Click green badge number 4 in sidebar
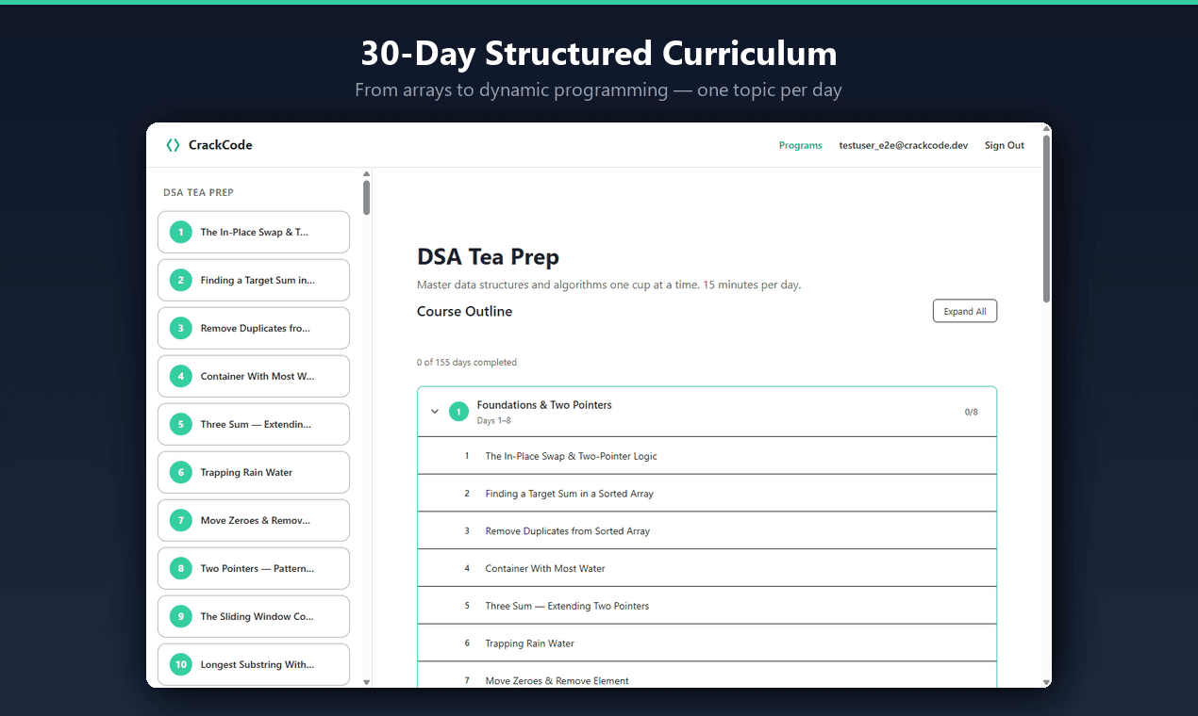 coord(181,376)
